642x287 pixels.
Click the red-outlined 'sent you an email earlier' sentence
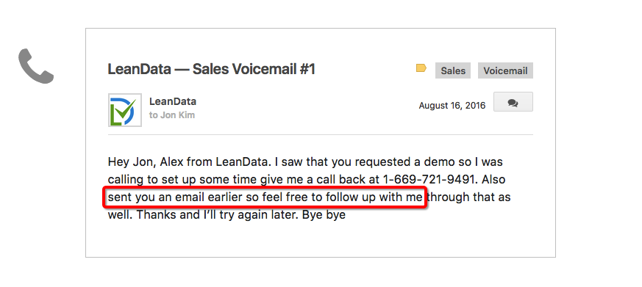pos(265,197)
